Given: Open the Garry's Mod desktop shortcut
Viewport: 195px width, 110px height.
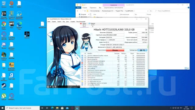Looking at the screenshot, I should [12, 76].
